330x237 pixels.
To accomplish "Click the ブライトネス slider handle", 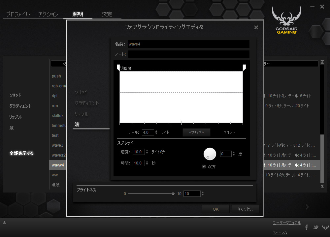I will pyautogui.click(x=173, y=194).
